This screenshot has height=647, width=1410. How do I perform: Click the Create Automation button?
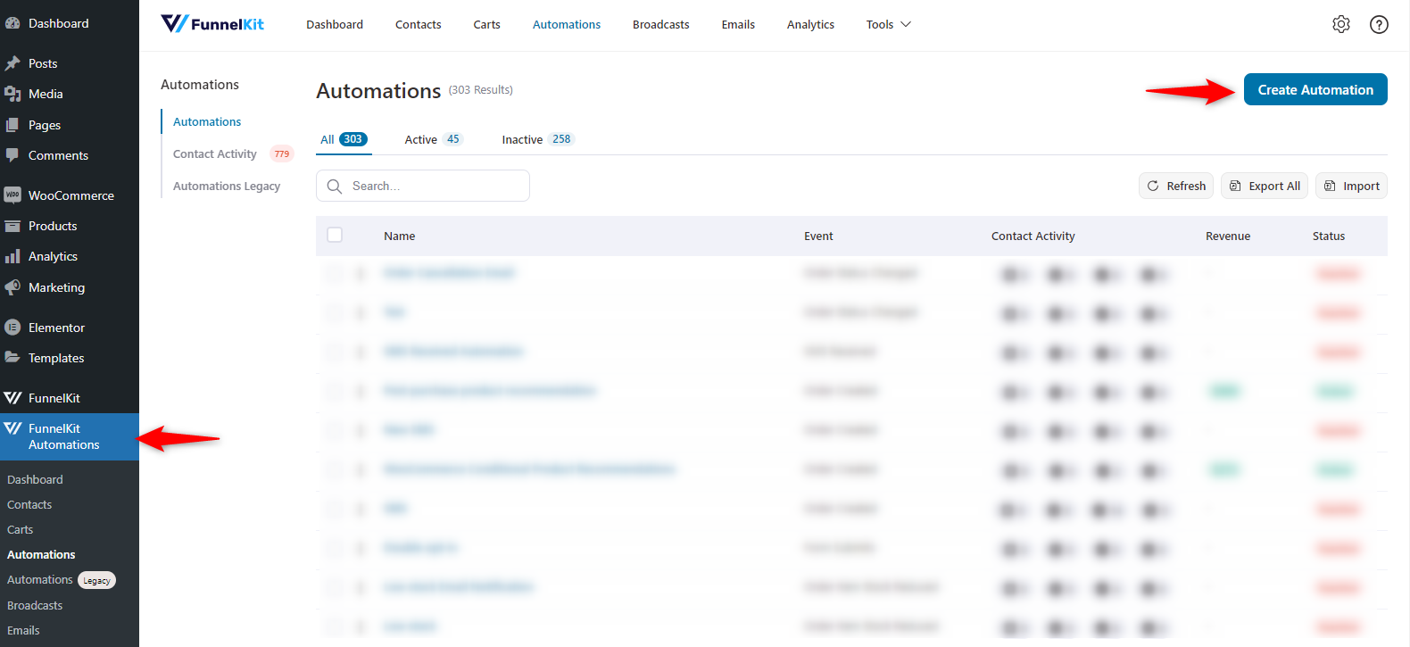tap(1315, 89)
